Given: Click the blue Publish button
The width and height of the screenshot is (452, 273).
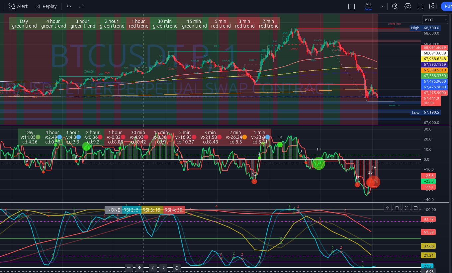Looking at the screenshot, I should click(x=447, y=6).
